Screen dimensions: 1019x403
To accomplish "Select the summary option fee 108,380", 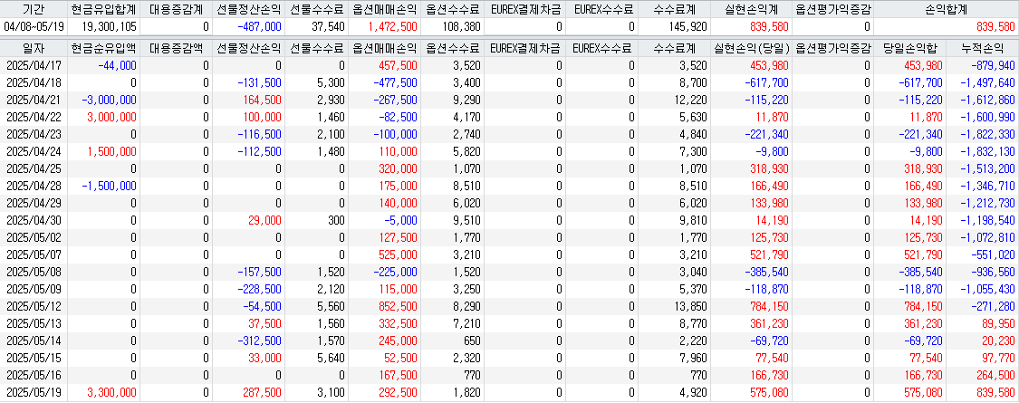I will point(461,26).
